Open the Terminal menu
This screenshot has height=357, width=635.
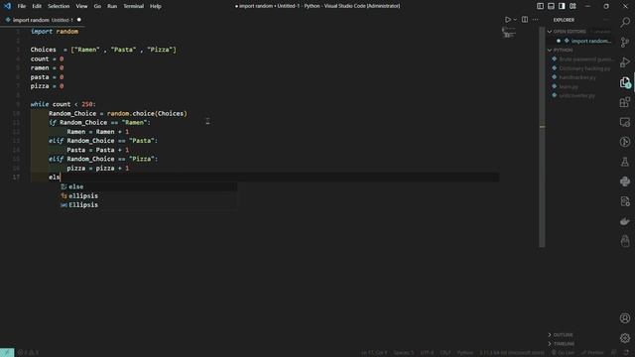click(x=133, y=6)
